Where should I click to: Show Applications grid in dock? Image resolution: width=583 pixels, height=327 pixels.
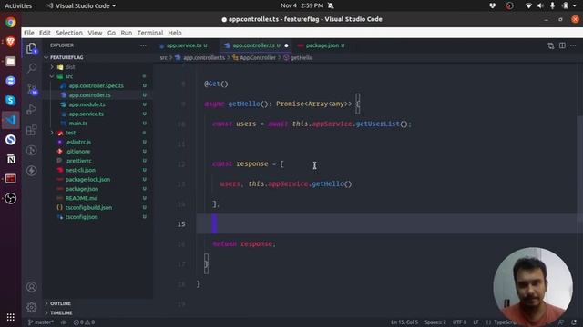10,317
